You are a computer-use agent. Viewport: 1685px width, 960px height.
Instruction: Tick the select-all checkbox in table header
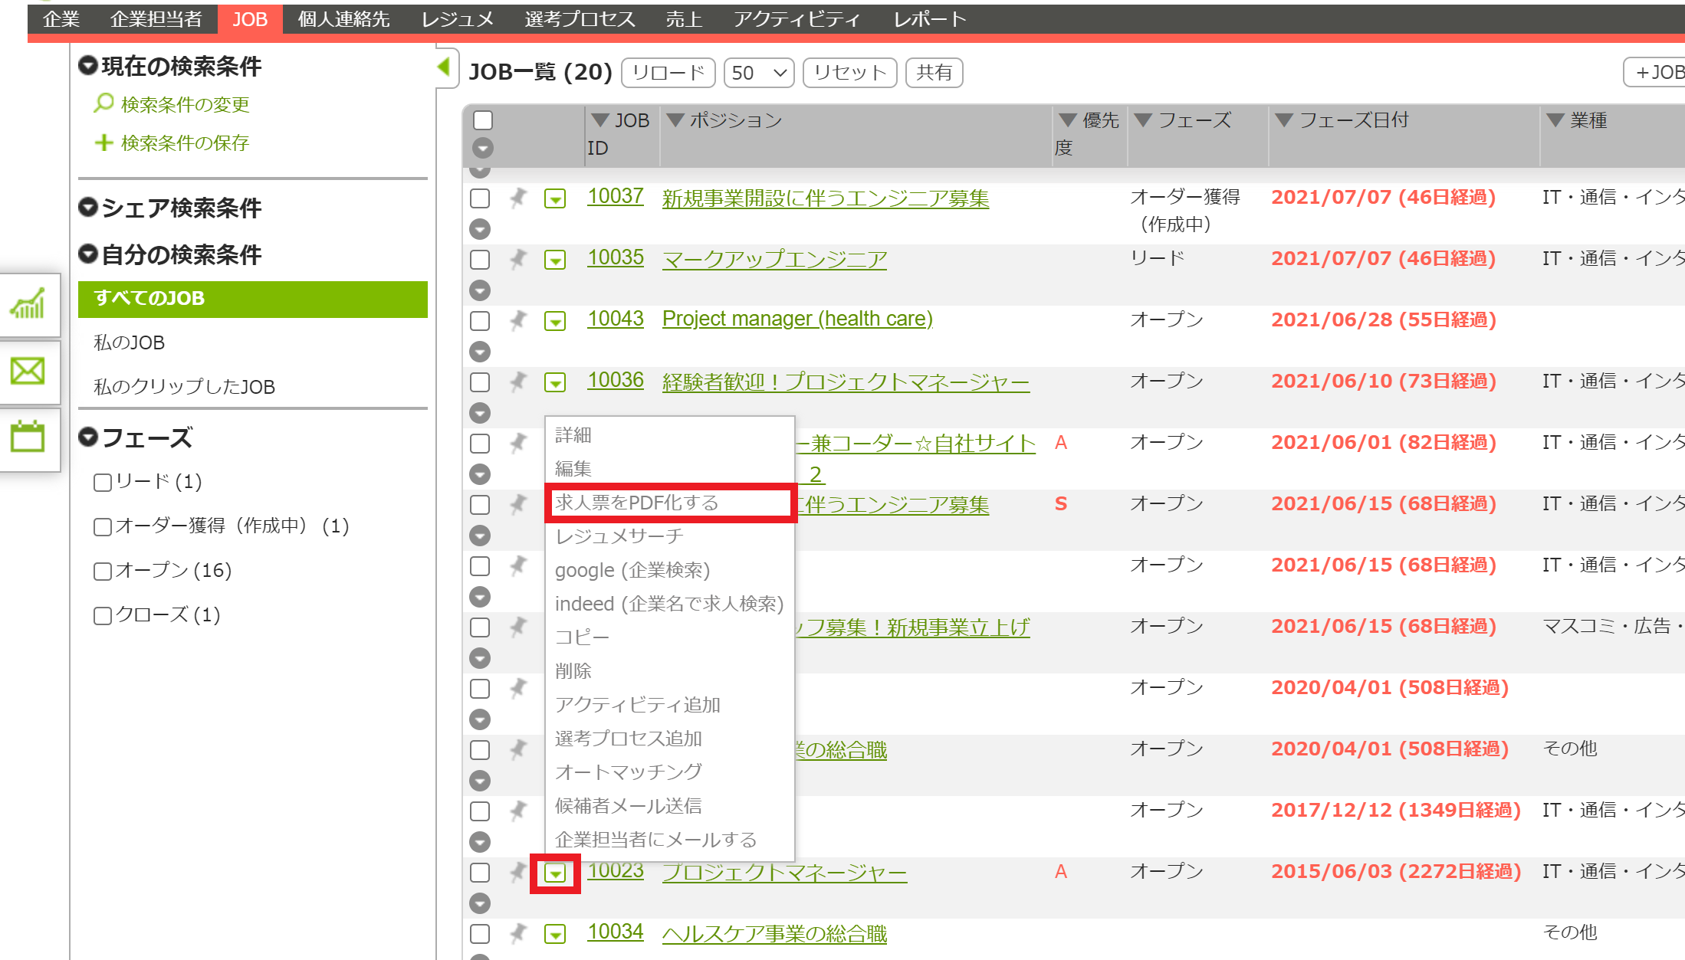(x=483, y=120)
